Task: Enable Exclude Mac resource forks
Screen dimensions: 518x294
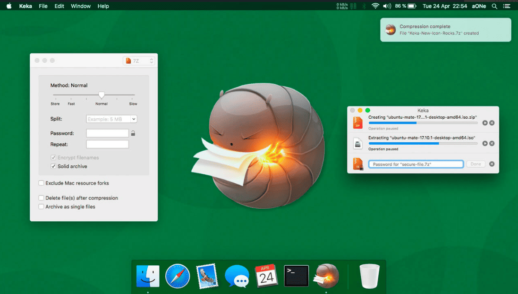Action: 41,183
